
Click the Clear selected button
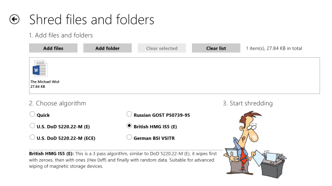162,48
